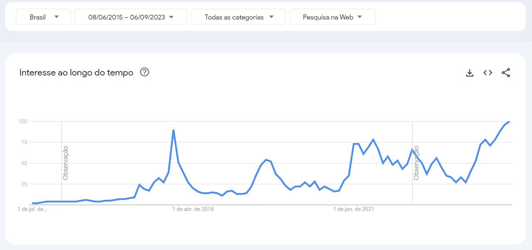Open the "Pesquisa na Web" search type dropdown
Viewport: 532px width, 250px height.
[332, 17]
